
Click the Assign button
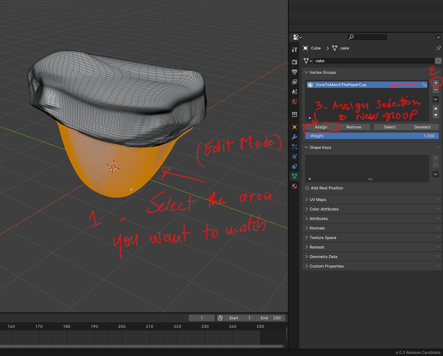pyautogui.click(x=321, y=127)
